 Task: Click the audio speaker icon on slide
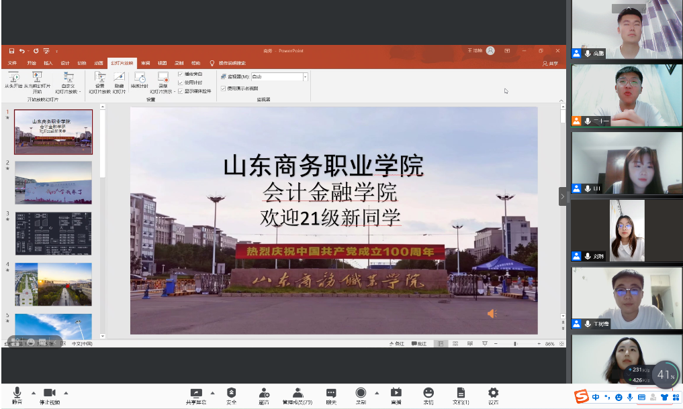coord(492,313)
